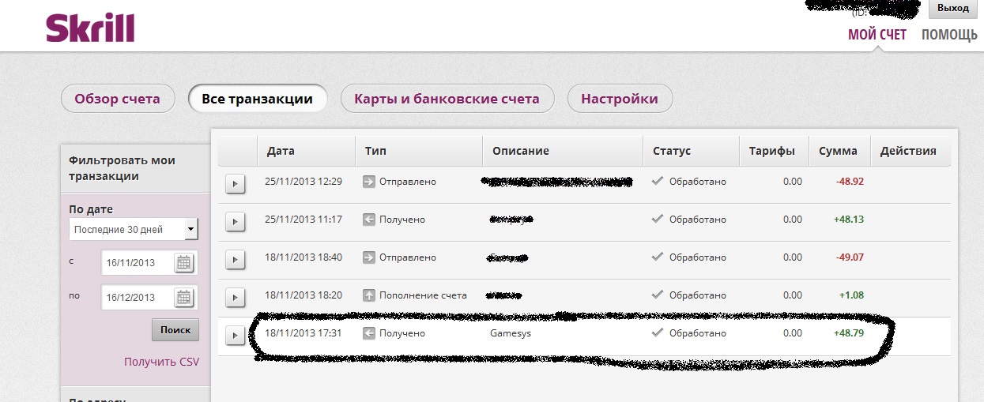The image size is (984, 402).
Task: Click checkmark status icon in +1.08 row
Action: [658, 295]
